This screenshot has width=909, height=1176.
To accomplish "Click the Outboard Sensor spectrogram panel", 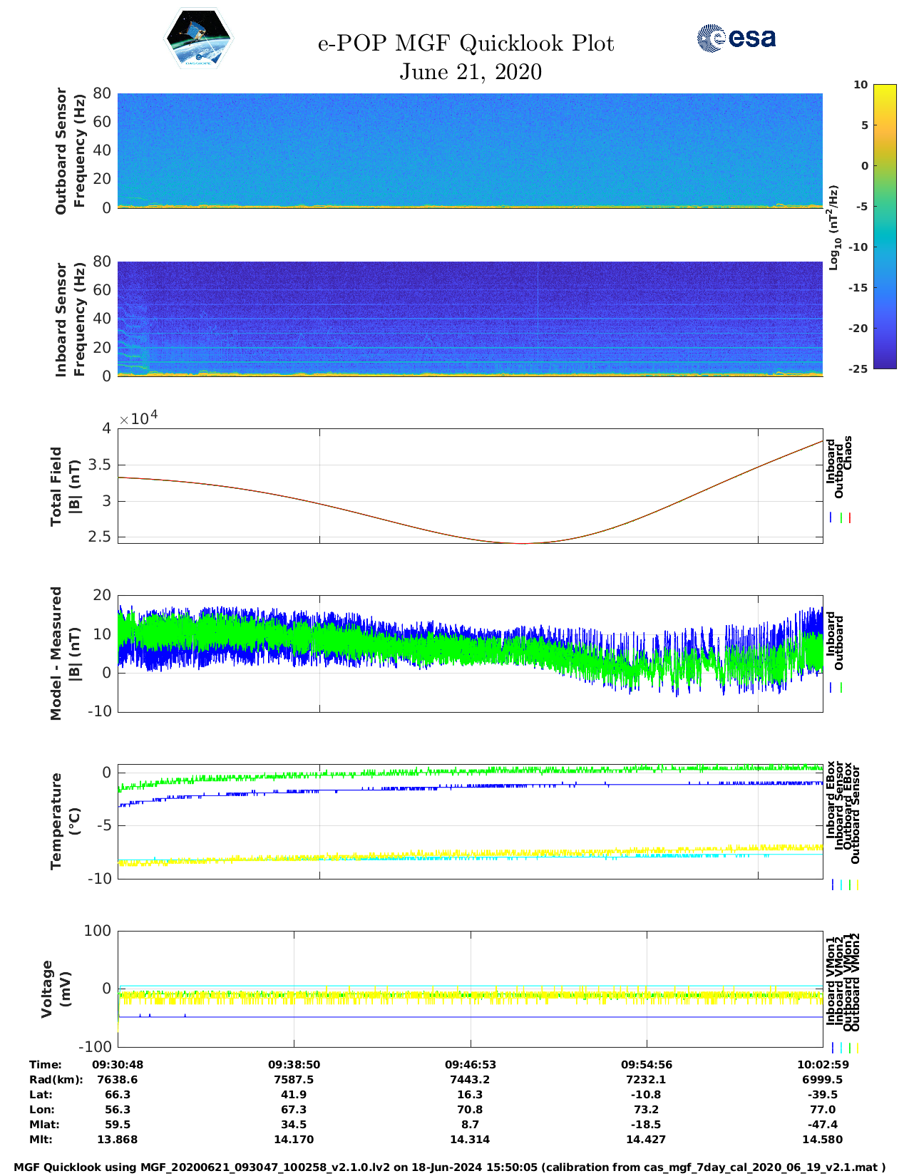I will [470, 150].
